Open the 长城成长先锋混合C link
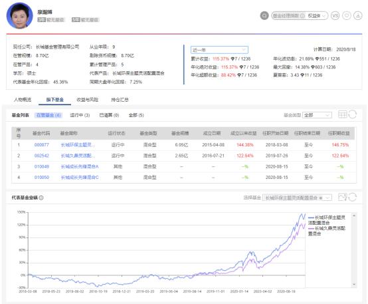 tap(80, 177)
